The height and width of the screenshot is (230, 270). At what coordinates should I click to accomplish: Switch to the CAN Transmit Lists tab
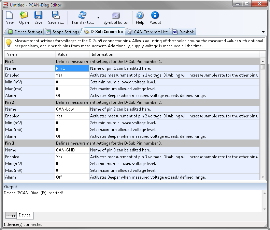(148, 32)
